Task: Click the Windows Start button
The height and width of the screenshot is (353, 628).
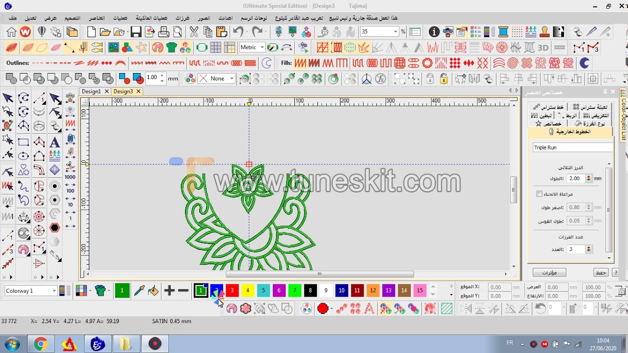Action: [x=11, y=344]
